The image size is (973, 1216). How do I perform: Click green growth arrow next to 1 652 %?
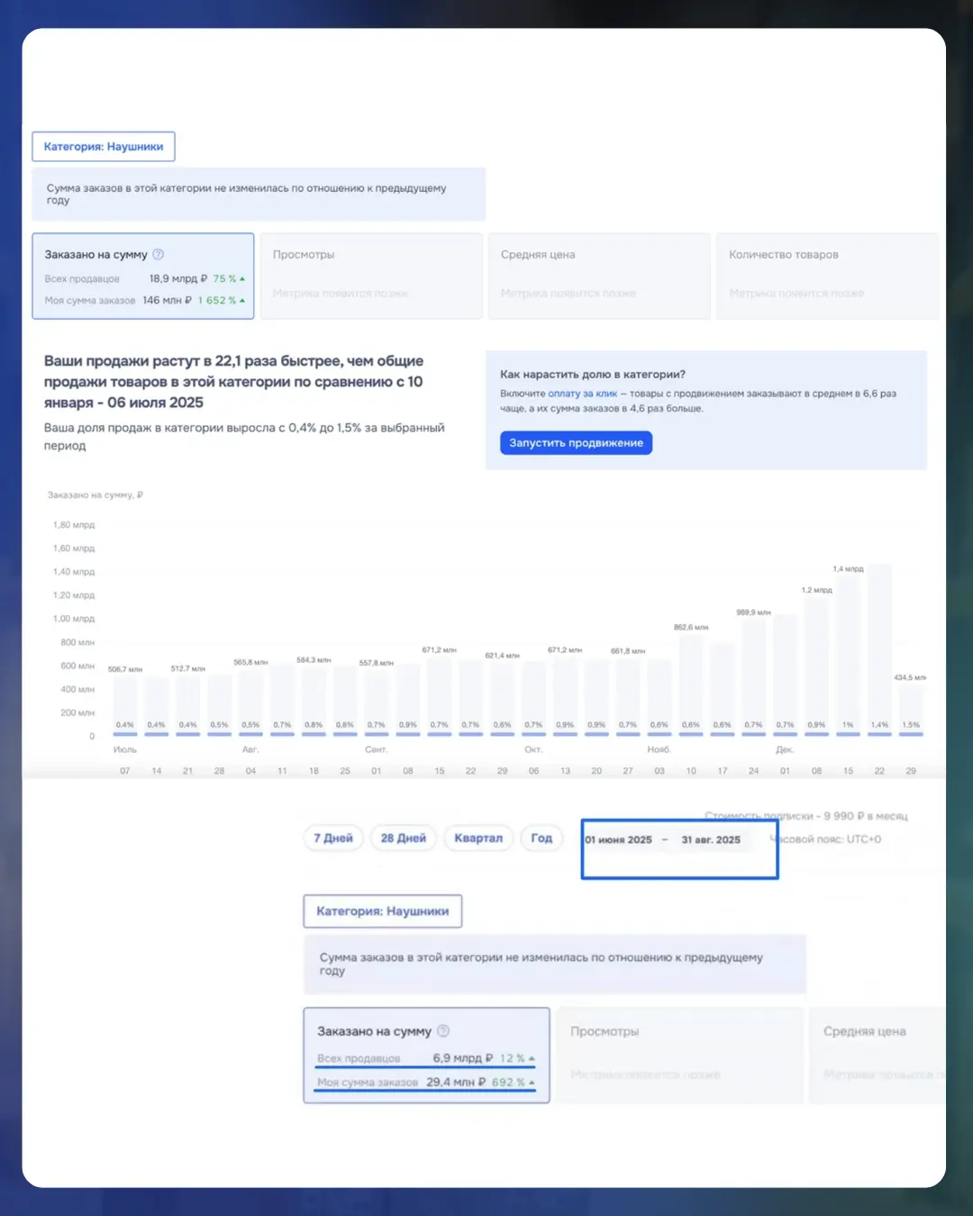pyautogui.click(x=242, y=301)
